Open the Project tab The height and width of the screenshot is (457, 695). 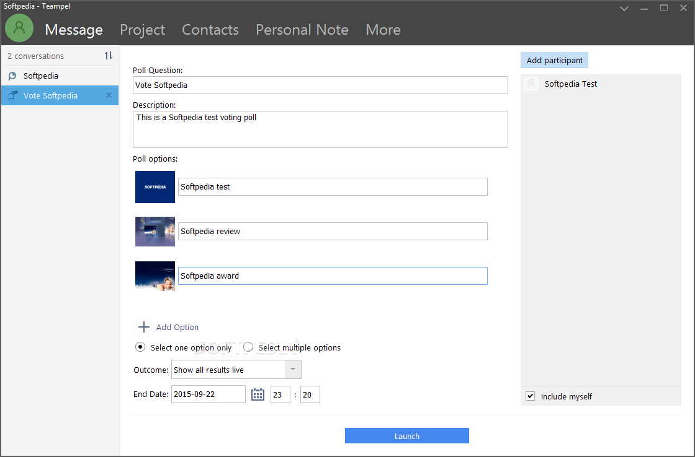pyautogui.click(x=142, y=30)
